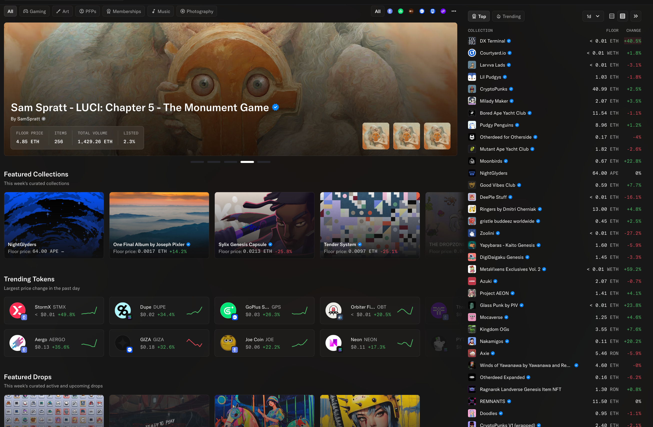Viewport: 653px width, 427px height.
Task: Click Azuki red logo icon
Action: click(472, 281)
